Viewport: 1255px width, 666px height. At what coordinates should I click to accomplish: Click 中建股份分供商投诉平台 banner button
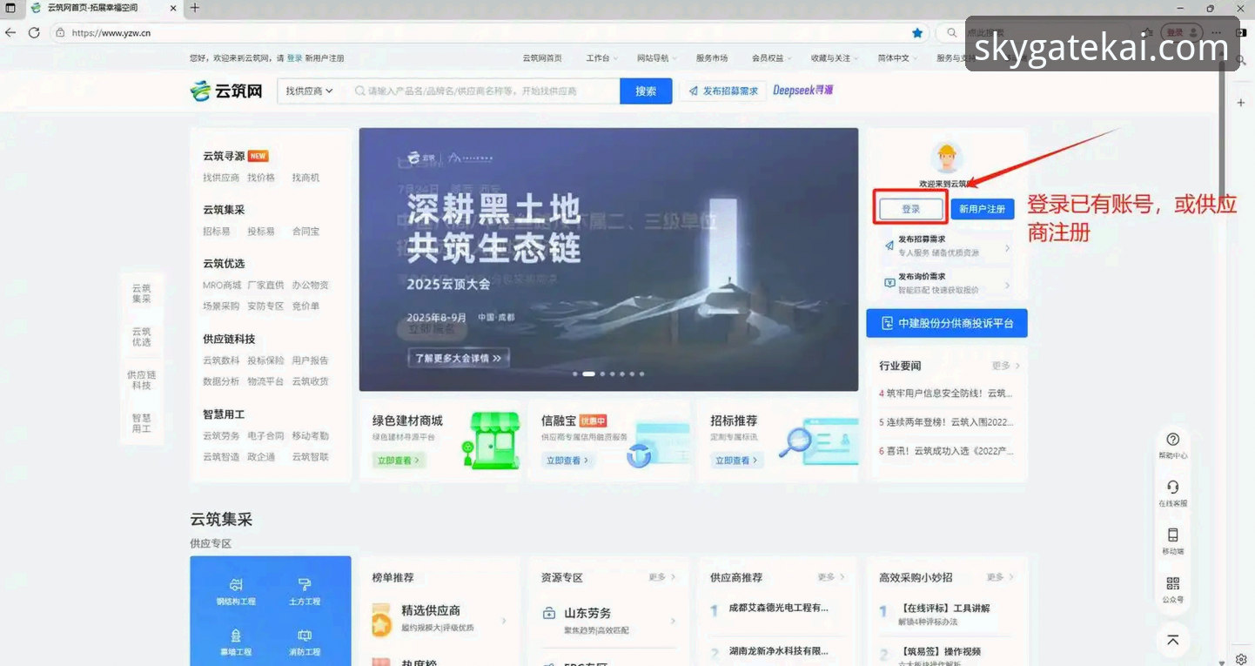point(947,323)
